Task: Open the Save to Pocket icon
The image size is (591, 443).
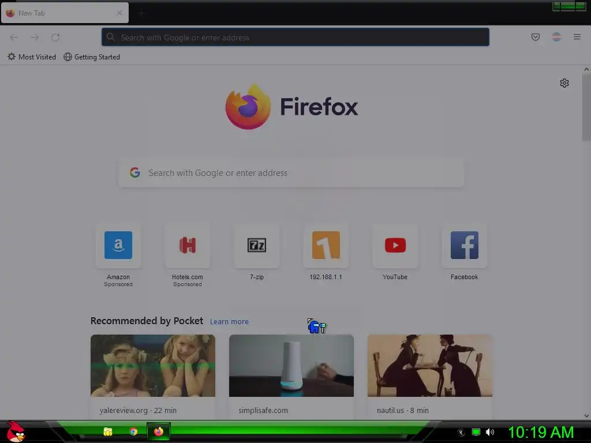Action: tap(535, 37)
